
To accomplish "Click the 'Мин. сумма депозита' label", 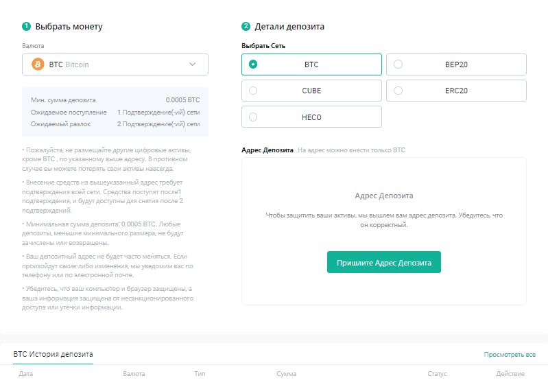I will (63, 100).
